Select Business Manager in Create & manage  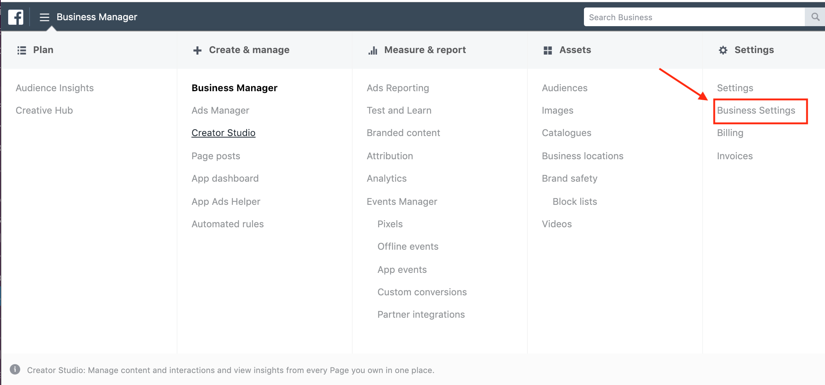tap(234, 88)
